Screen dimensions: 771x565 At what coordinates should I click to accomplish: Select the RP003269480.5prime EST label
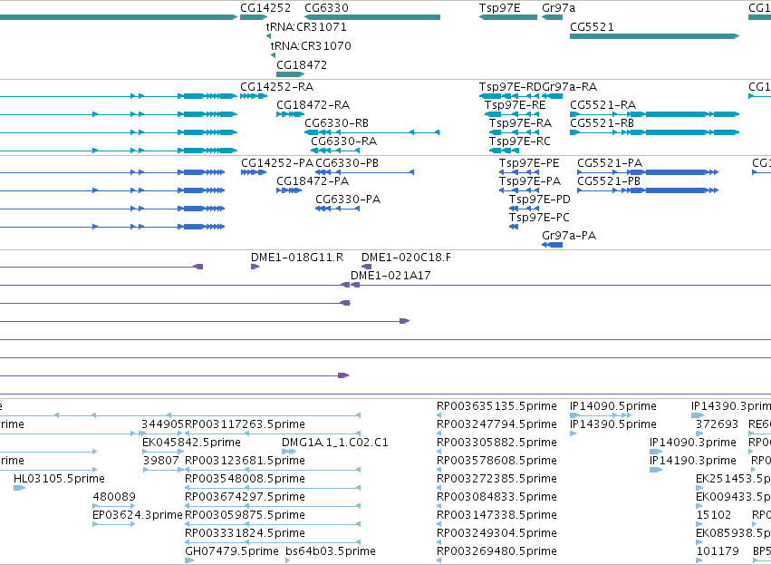496,551
